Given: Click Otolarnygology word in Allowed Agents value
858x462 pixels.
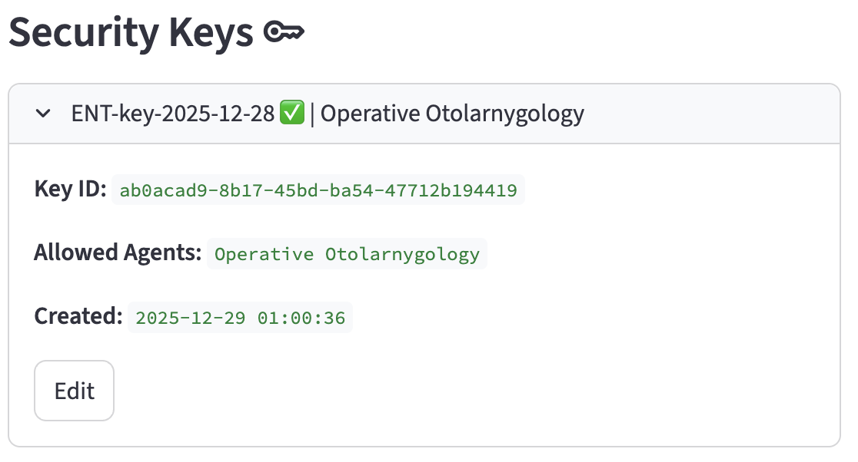Looking at the screenshot, I should (x=402, y=254).
